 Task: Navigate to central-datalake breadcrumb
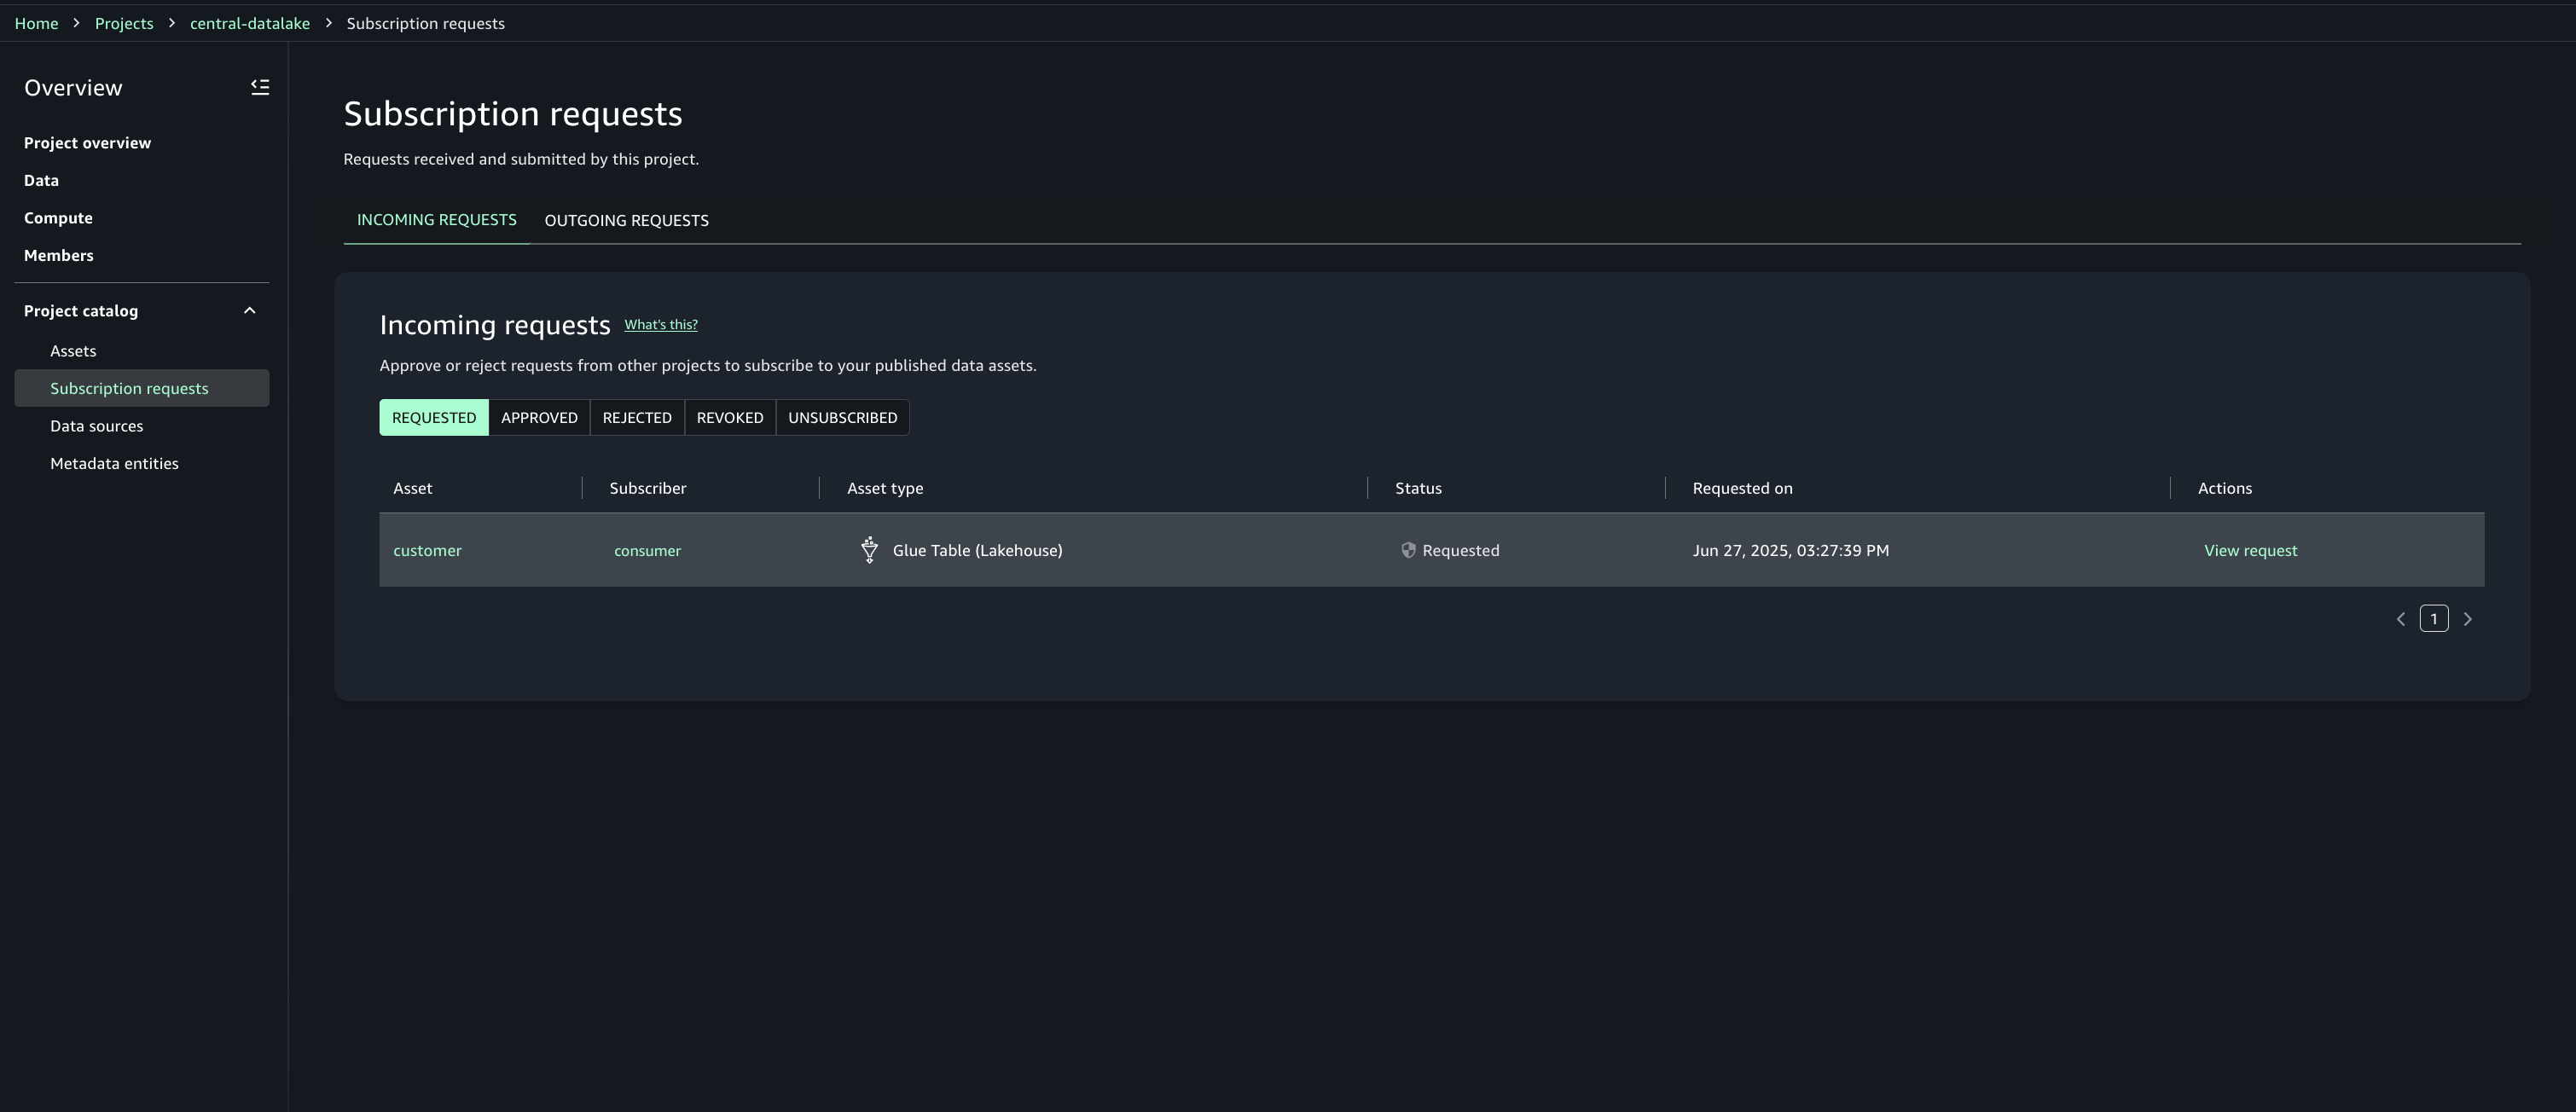pos(249,23)
